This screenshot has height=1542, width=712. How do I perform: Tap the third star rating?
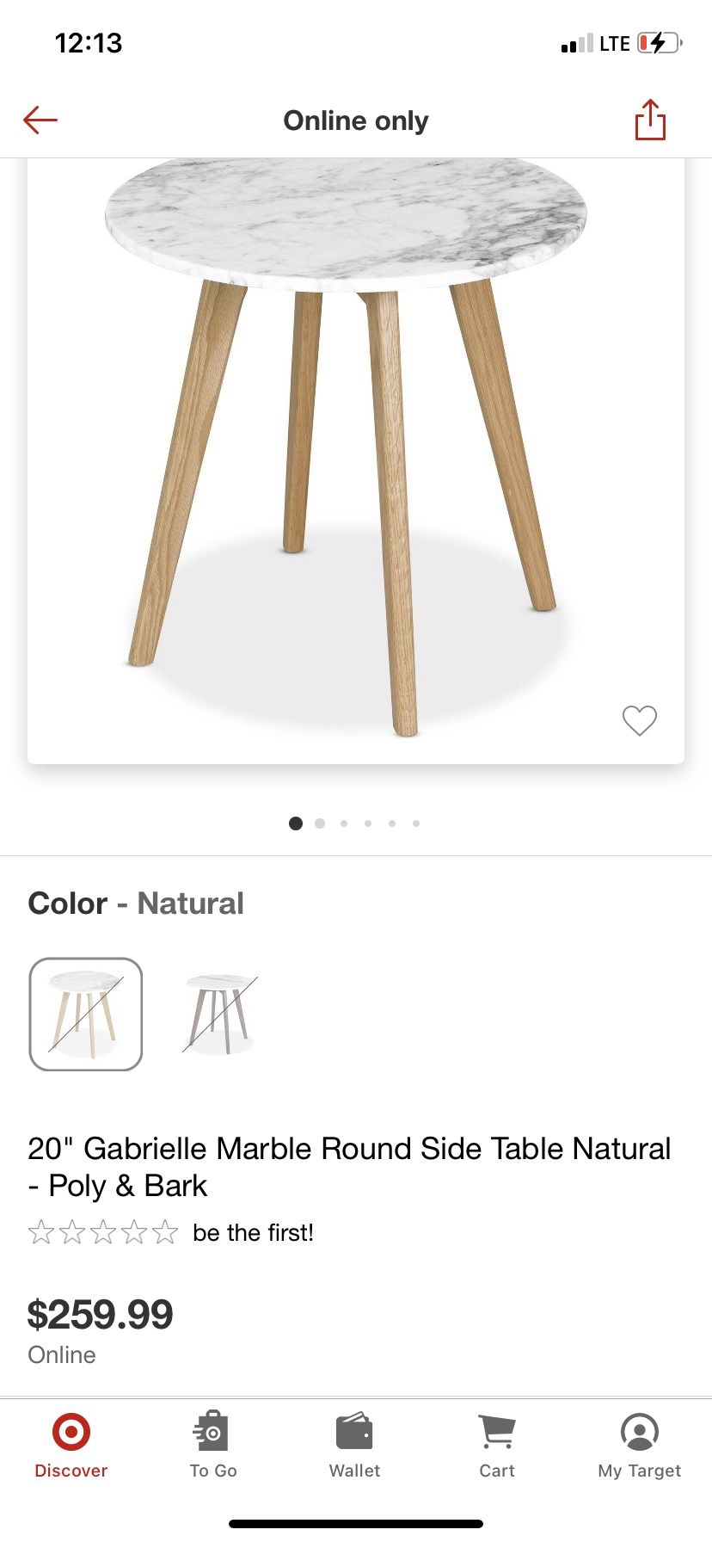tap(103, 1232)
